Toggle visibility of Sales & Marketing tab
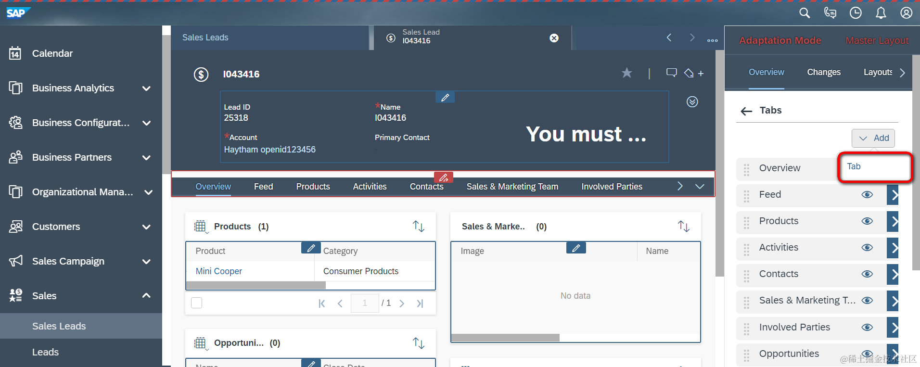Viewport: 920px width, 367px height. (867, 301)
